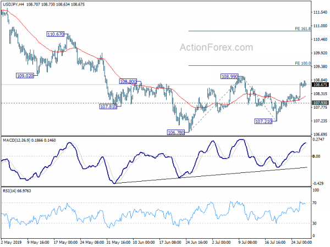Select the 107.810 price label
This screenshot has width=330, height=247.
click(108, 106)
